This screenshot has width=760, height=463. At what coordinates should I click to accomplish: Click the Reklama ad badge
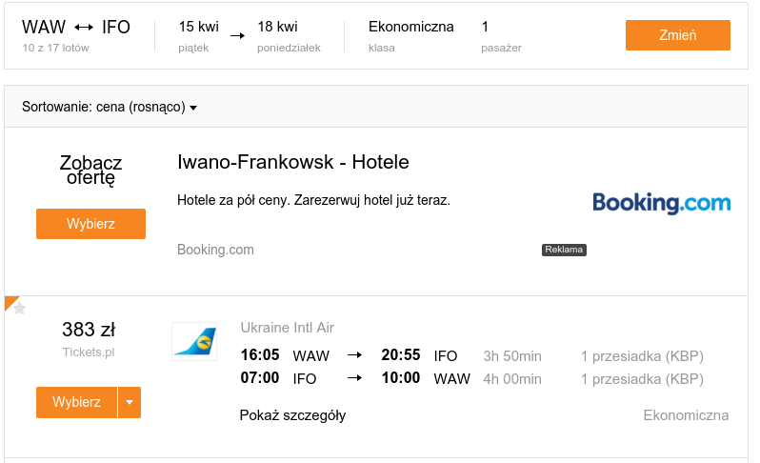coord(564,250)
